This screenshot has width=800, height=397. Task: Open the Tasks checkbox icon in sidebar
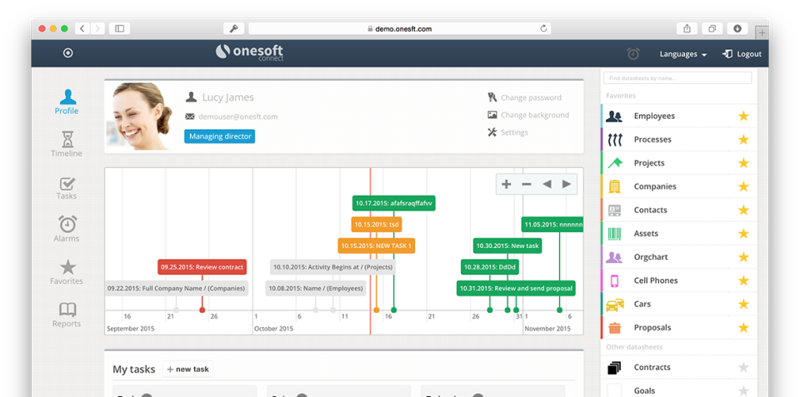pos(67,184)
